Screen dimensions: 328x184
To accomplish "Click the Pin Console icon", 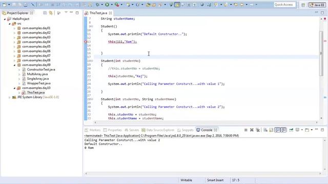I will tap(291, 130).
